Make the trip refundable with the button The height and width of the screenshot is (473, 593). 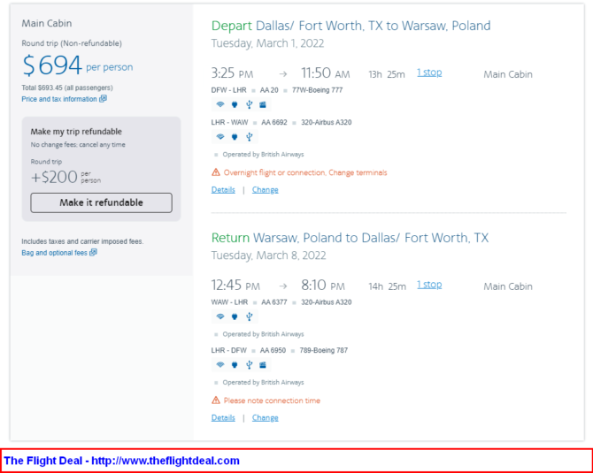pos(102,202)
